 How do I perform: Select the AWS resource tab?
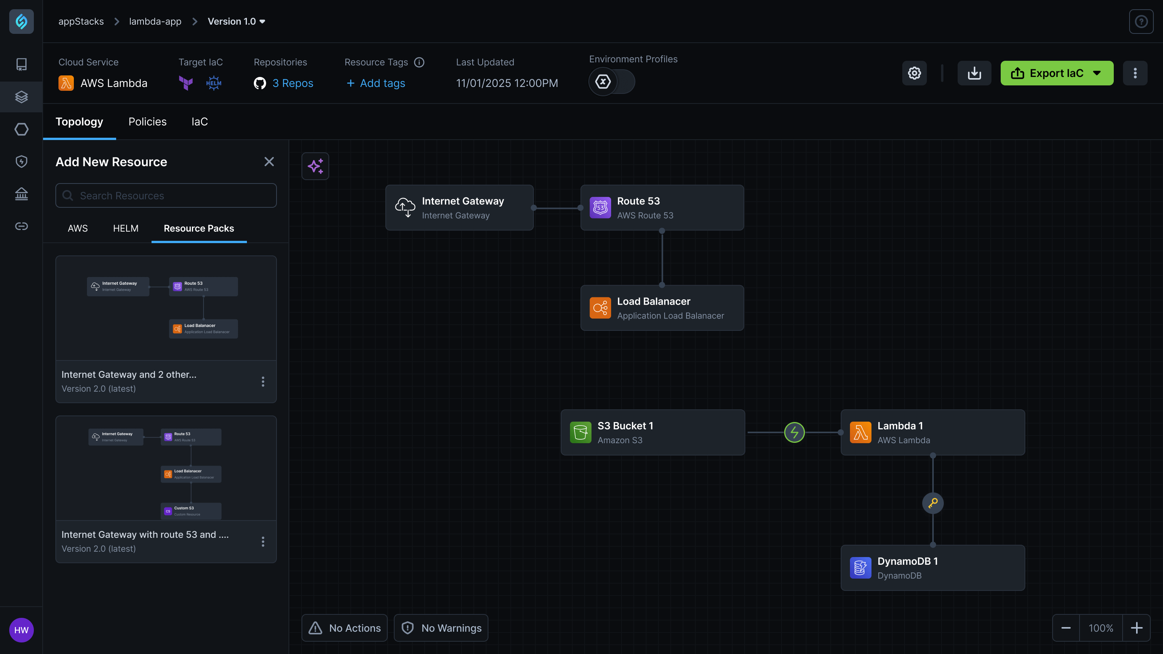(78, 228)
